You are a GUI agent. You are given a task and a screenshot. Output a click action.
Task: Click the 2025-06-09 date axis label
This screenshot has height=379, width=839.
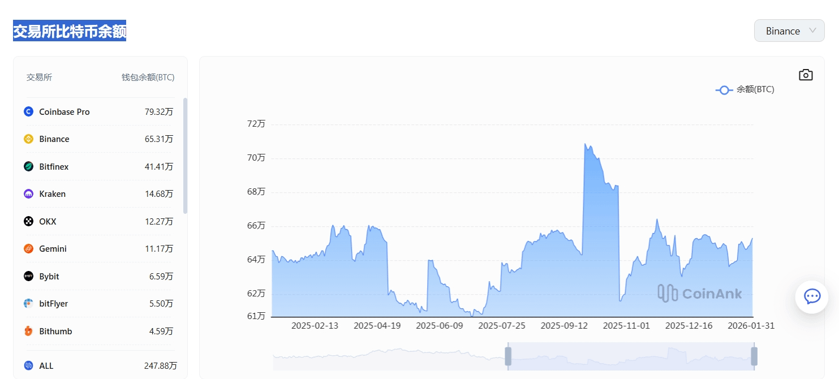[x=440, y=326]
